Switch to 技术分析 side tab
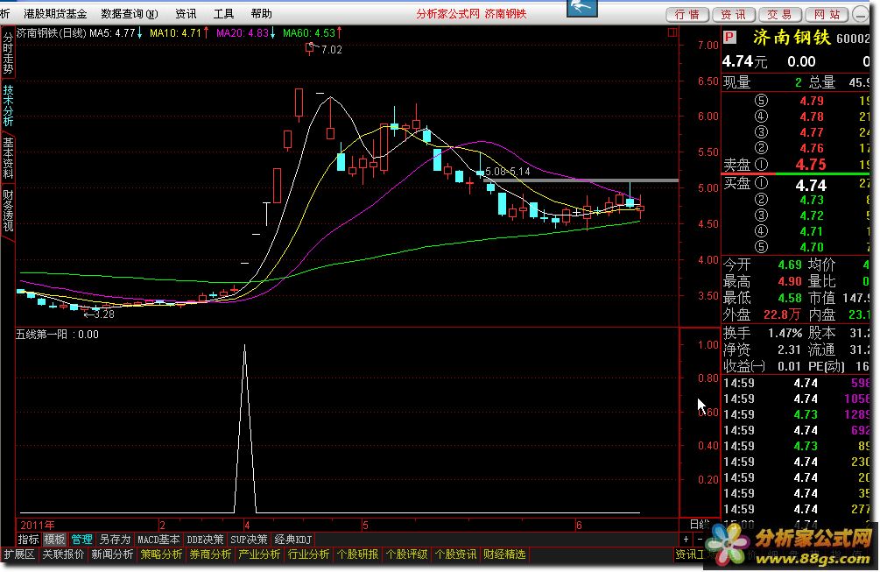 coord(8,105)
